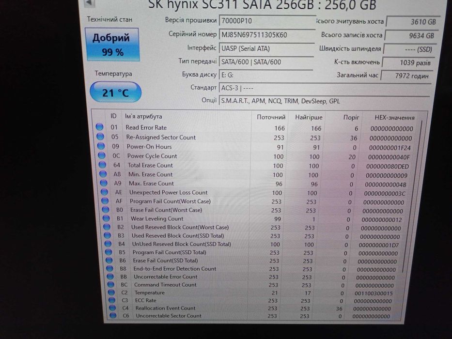Click the Поточний column header
The height and width of the screenshot is (339, 452).
271,117
